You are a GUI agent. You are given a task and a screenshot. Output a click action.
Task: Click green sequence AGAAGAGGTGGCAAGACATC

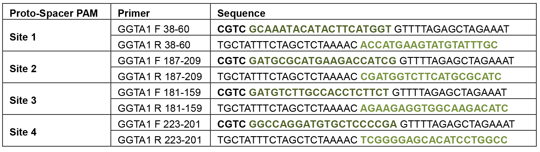pos(434,108)
